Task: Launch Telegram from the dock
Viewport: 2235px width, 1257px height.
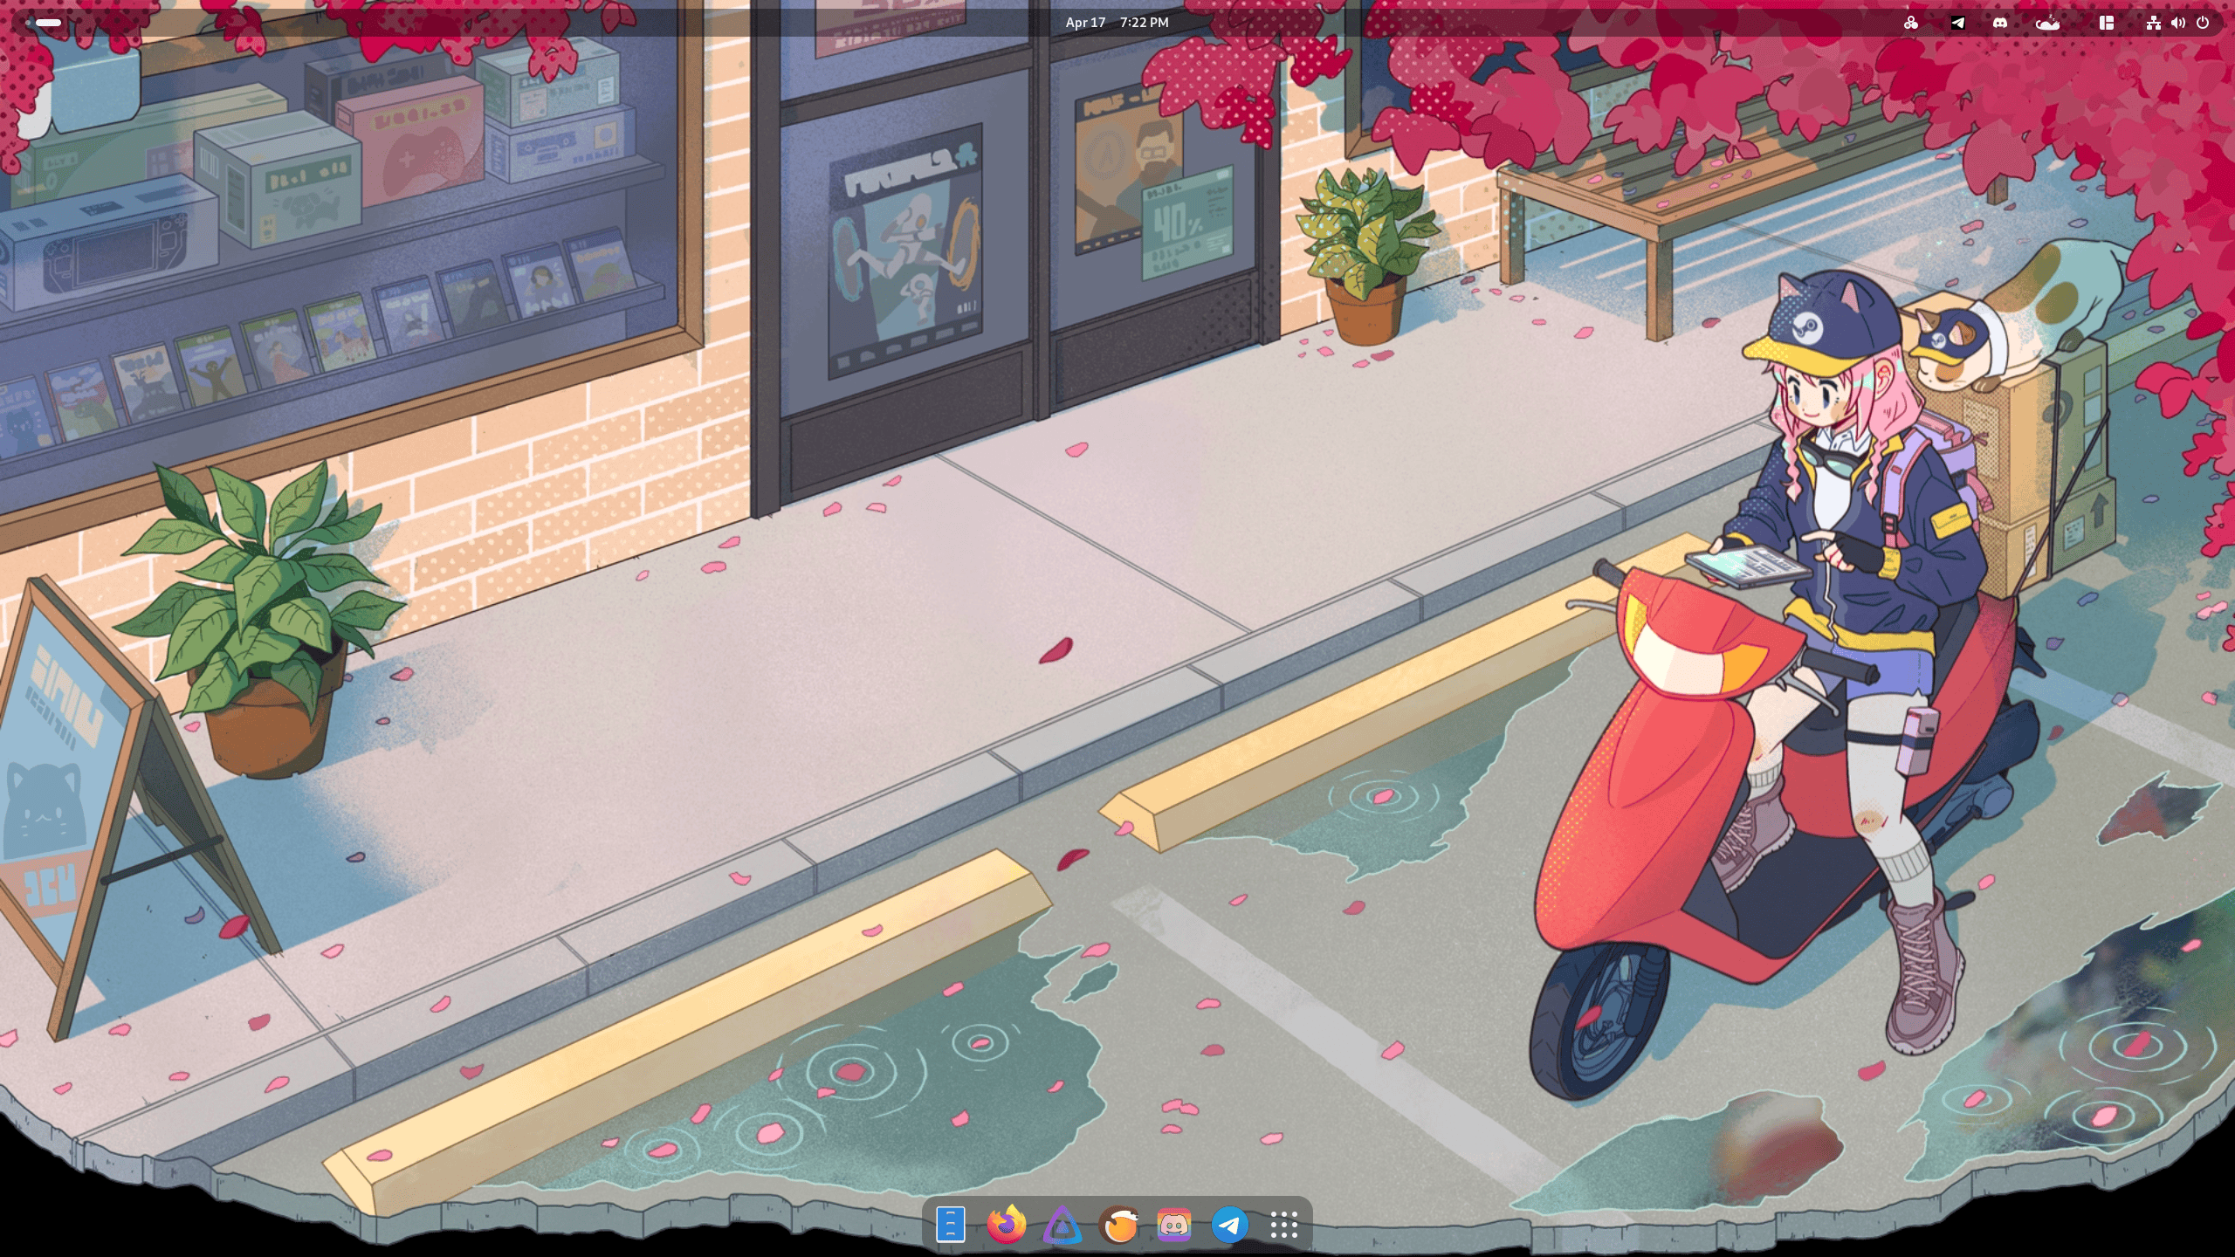Action: pyautogui.click(x=1229, y=1225)
